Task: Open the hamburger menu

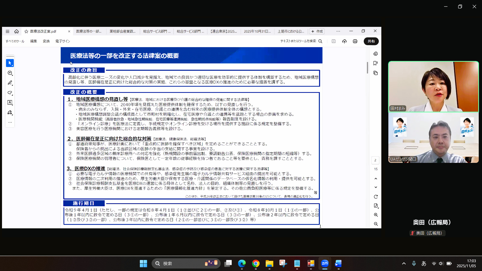Action: (x=7, y=31)
